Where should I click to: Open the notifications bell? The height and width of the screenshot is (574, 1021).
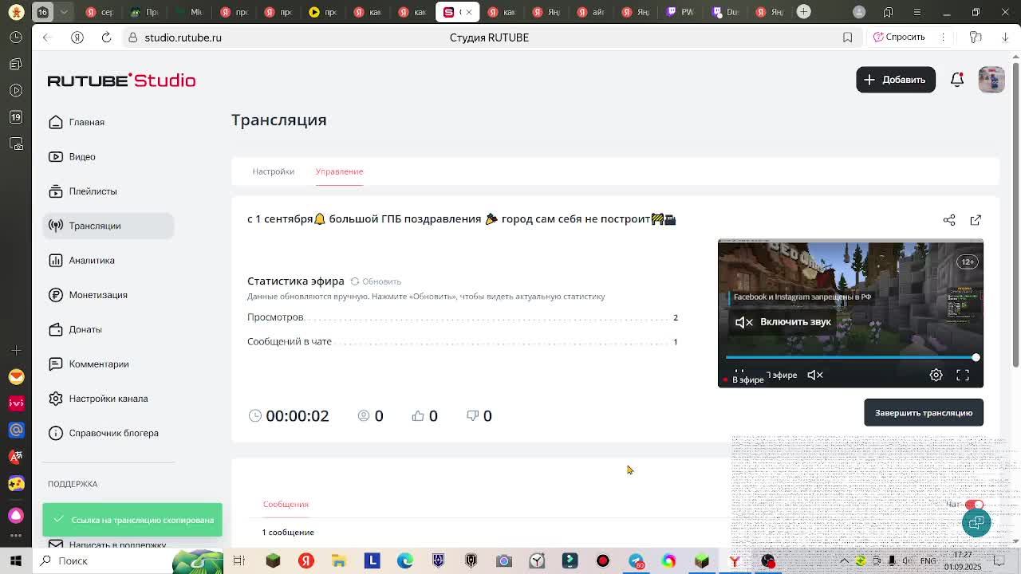[x=957, y=80]
